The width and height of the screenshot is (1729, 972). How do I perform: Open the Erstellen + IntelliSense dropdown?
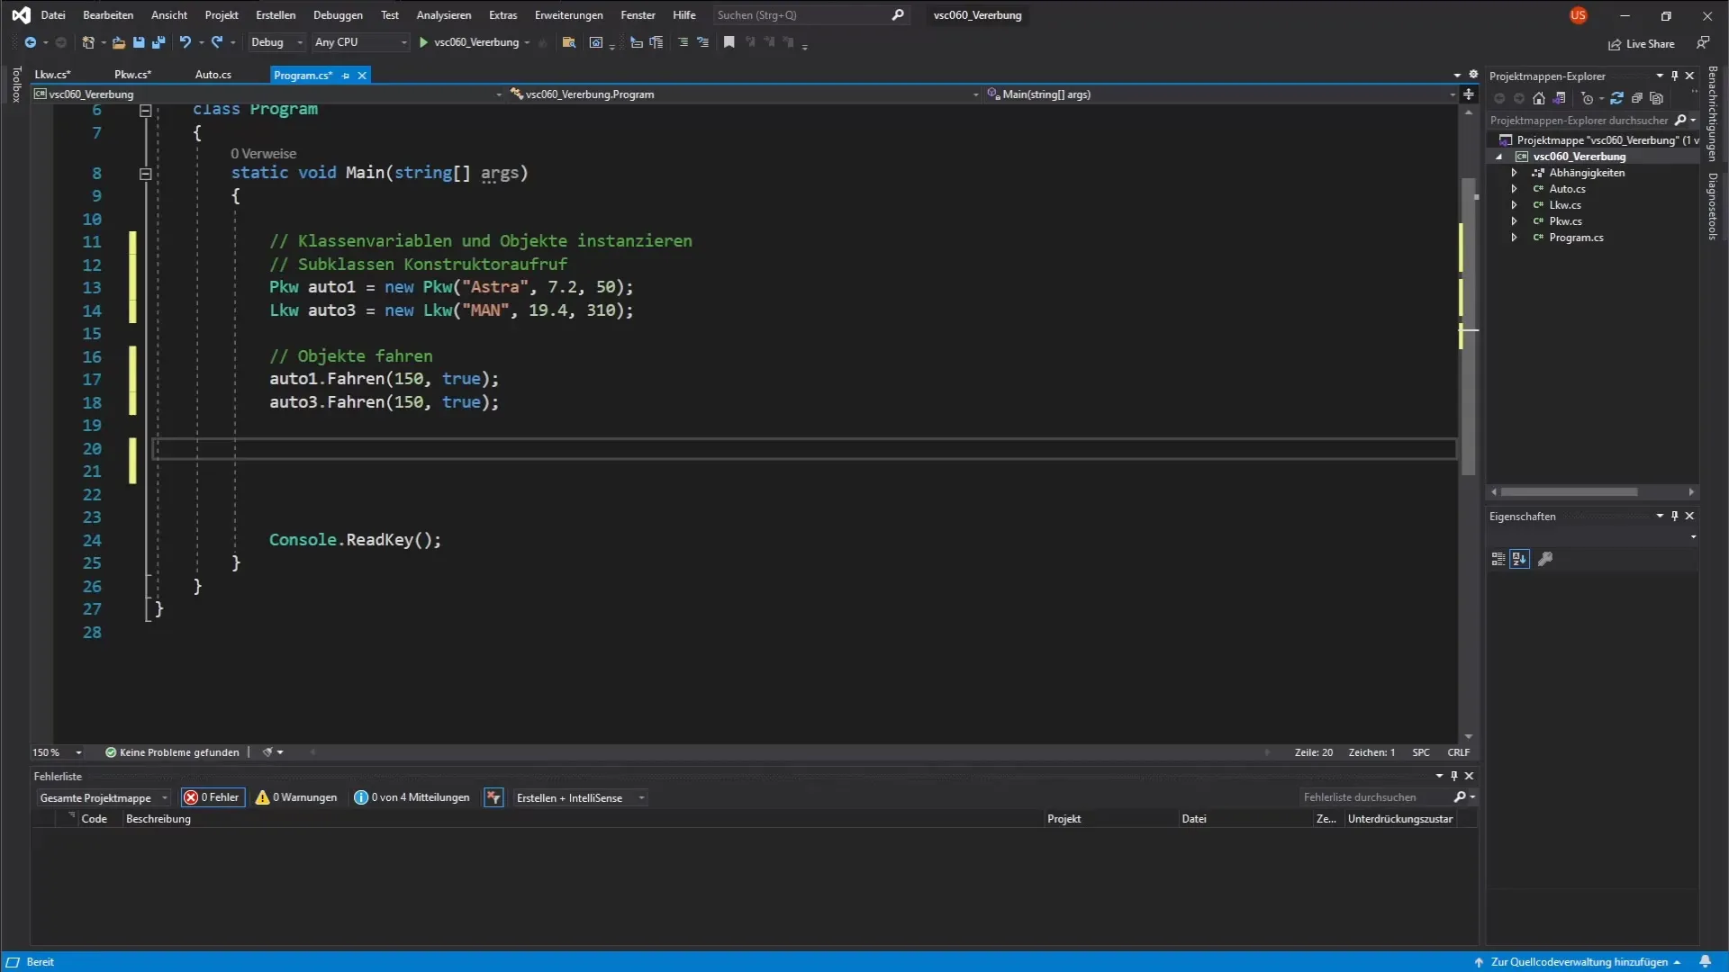click(x=580, y=797)
